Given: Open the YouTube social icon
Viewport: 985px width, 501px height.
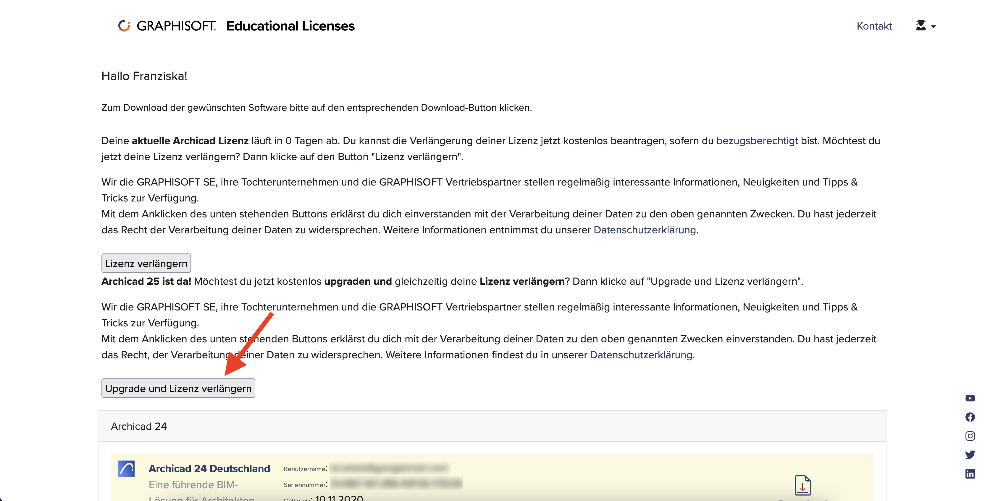Looking at the screenshot, I should [x=970, y=398].
